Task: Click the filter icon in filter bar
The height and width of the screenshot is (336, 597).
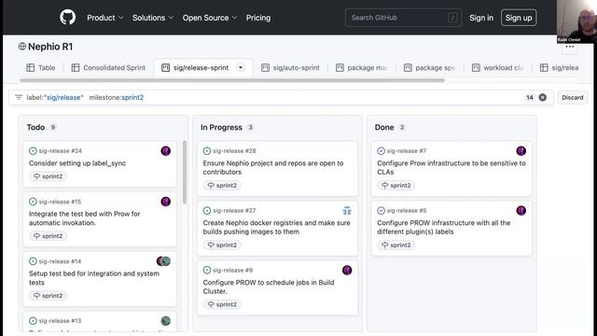Action: pos(19,97)
